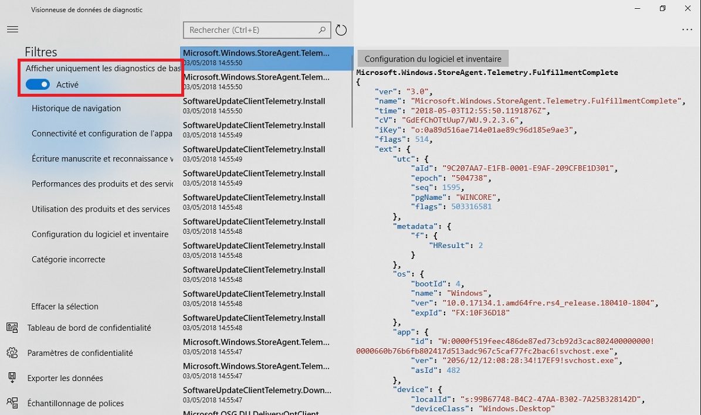Click Effacer la sélection

[x=65, y=307]
